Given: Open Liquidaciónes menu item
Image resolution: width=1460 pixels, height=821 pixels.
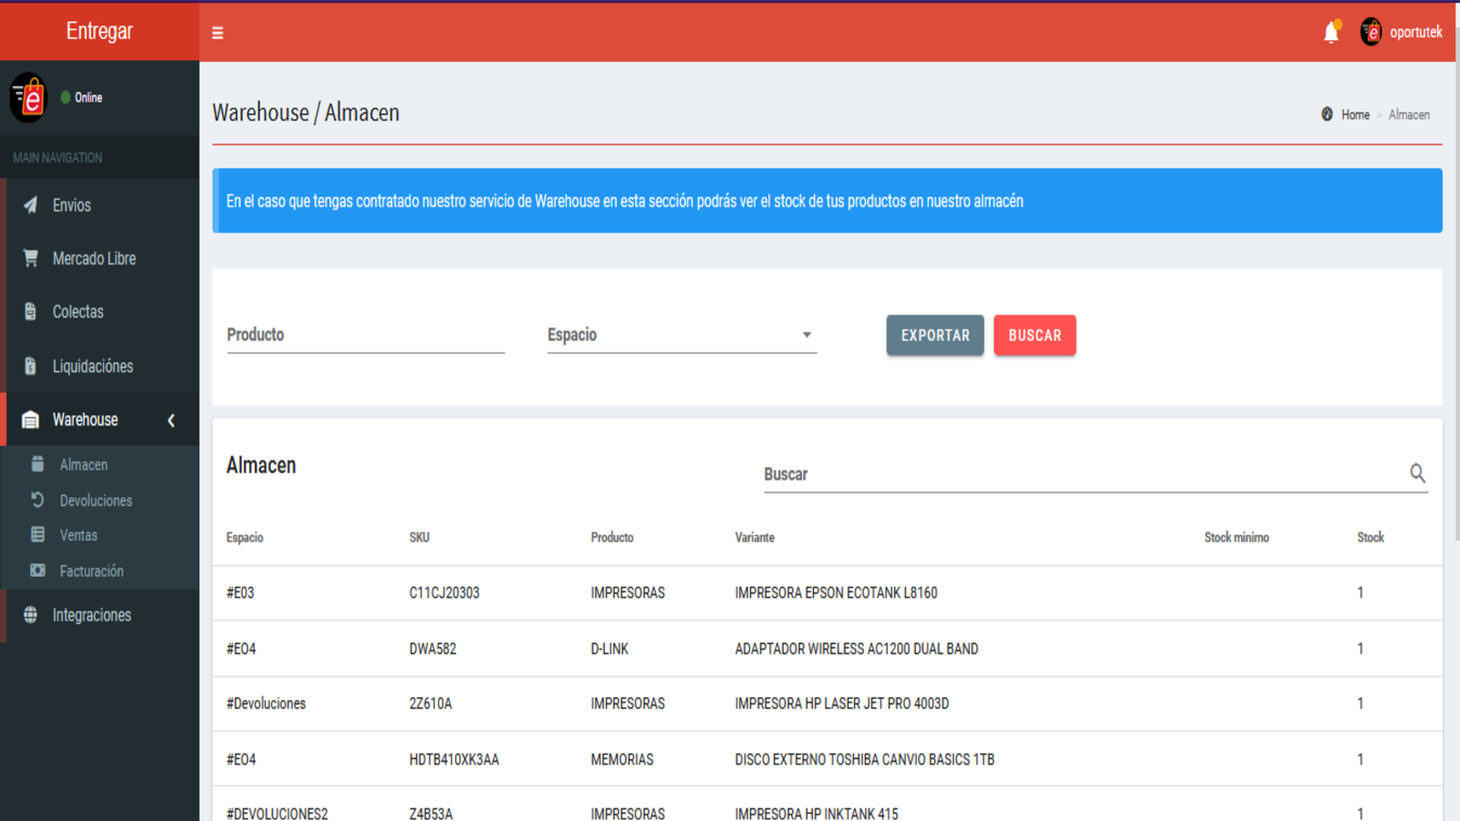Looking at the screenshot, I should 92,366.
